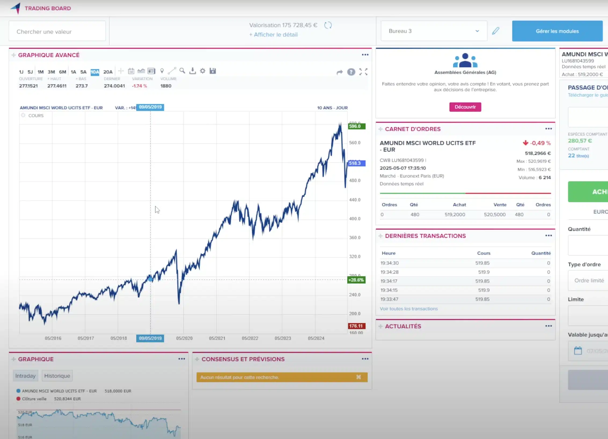
Task: Select the 1A chart period
Action: pyautogui.click(x=73, y=72)
